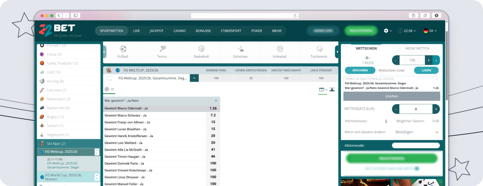Switch to the Meine Wetten tab

[x=417, y=48]
